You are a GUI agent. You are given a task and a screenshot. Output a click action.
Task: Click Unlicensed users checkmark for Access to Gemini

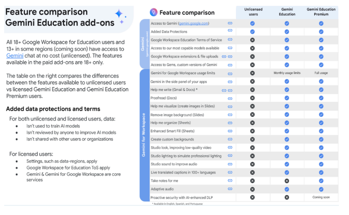252,23
